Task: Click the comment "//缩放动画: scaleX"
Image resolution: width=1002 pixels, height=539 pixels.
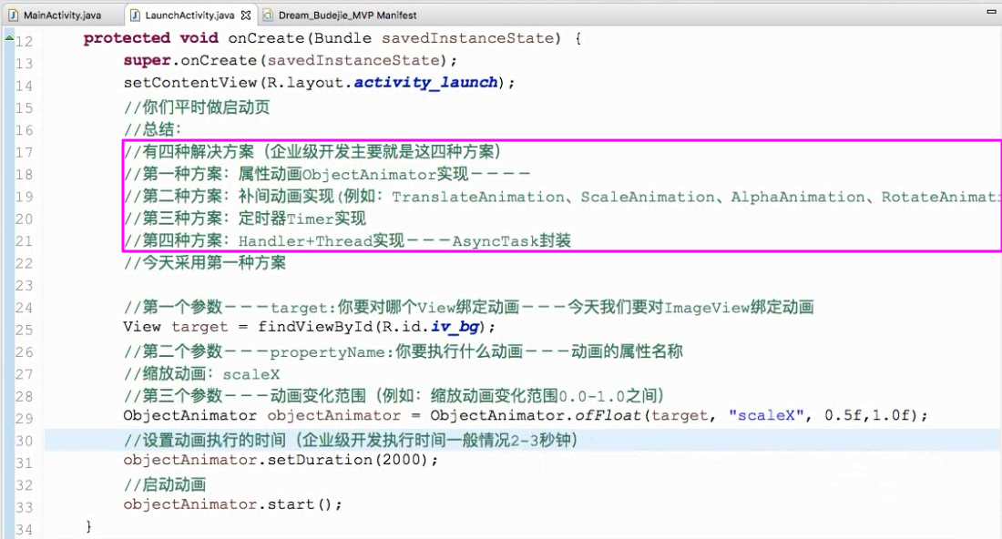Action: pos(201,373)
